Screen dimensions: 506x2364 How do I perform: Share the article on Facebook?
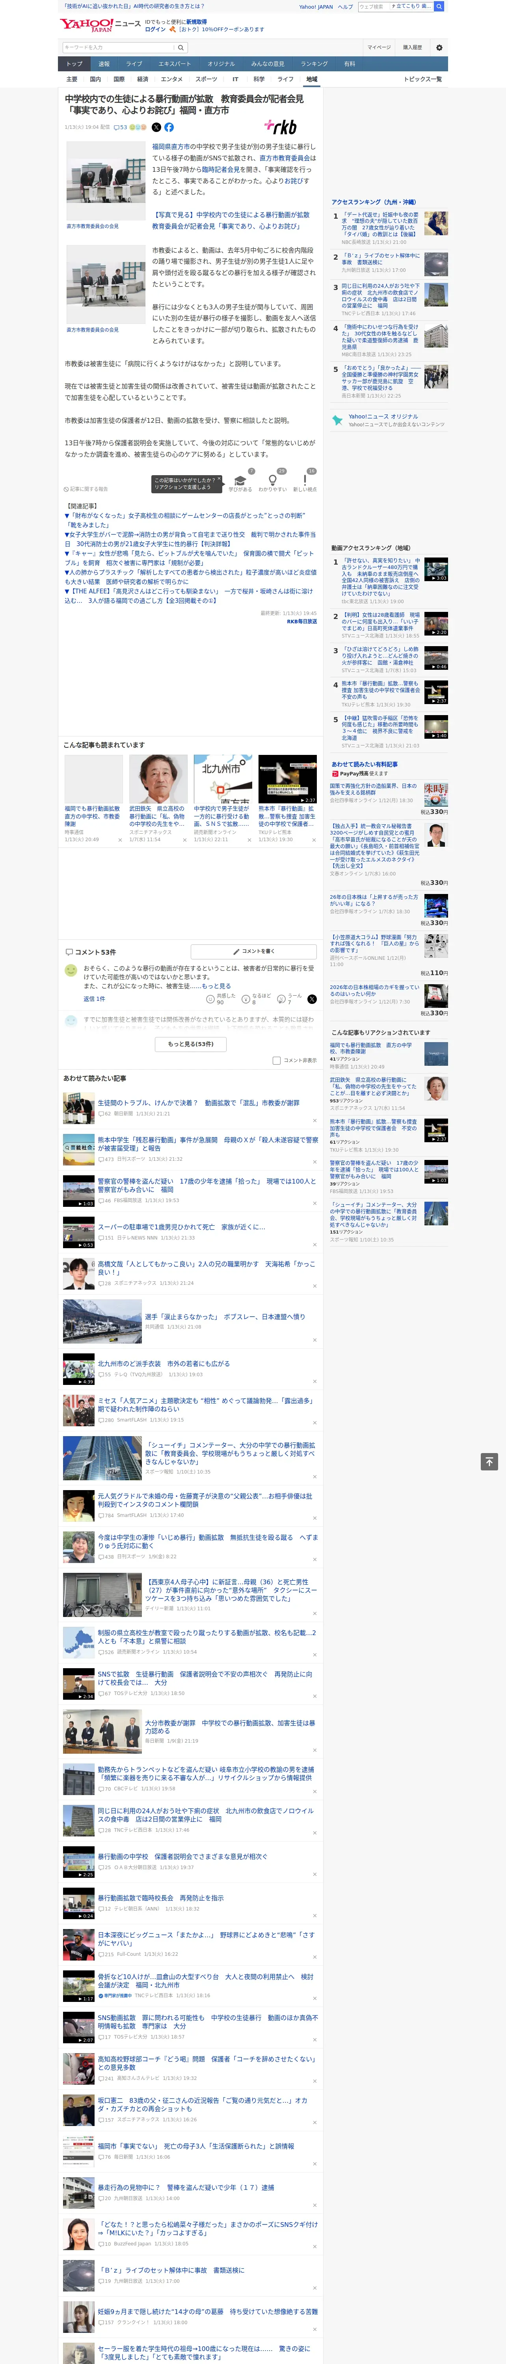point(169,128)
